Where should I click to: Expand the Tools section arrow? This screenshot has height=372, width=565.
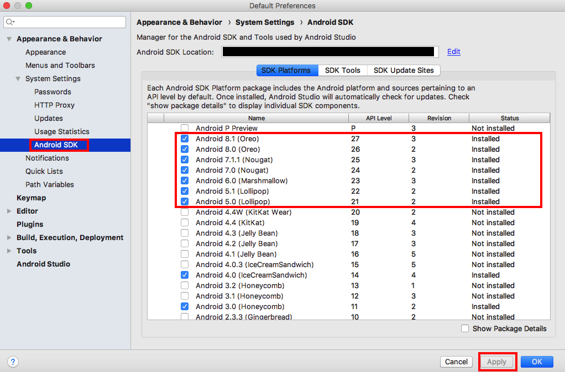(9, 251)
